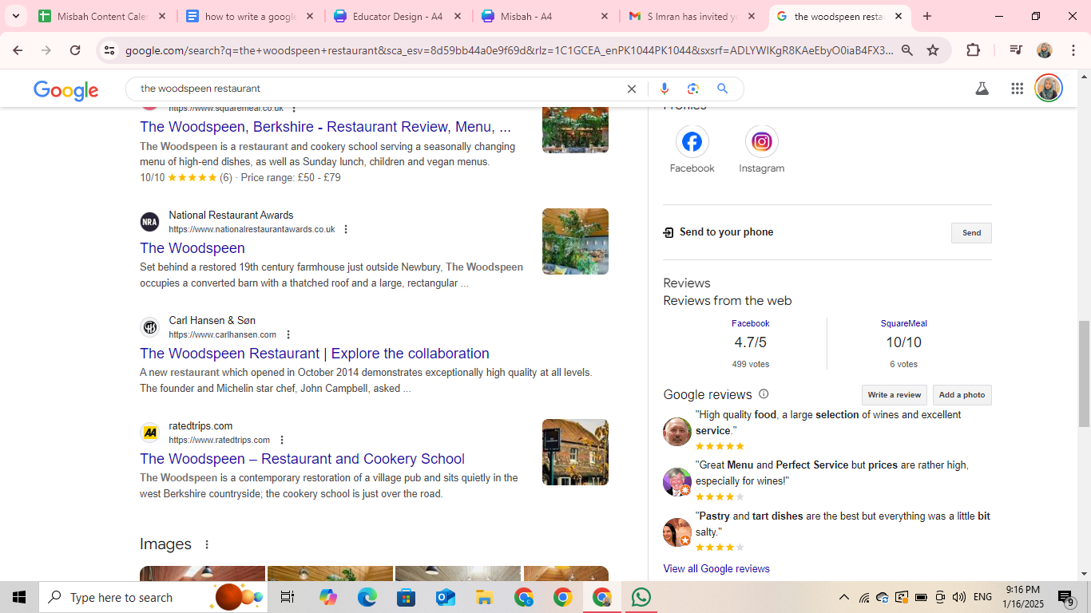Open the Woodspeen Instagram profile
This screenshot has width=1091, height=613.
(x=761, y=149)
